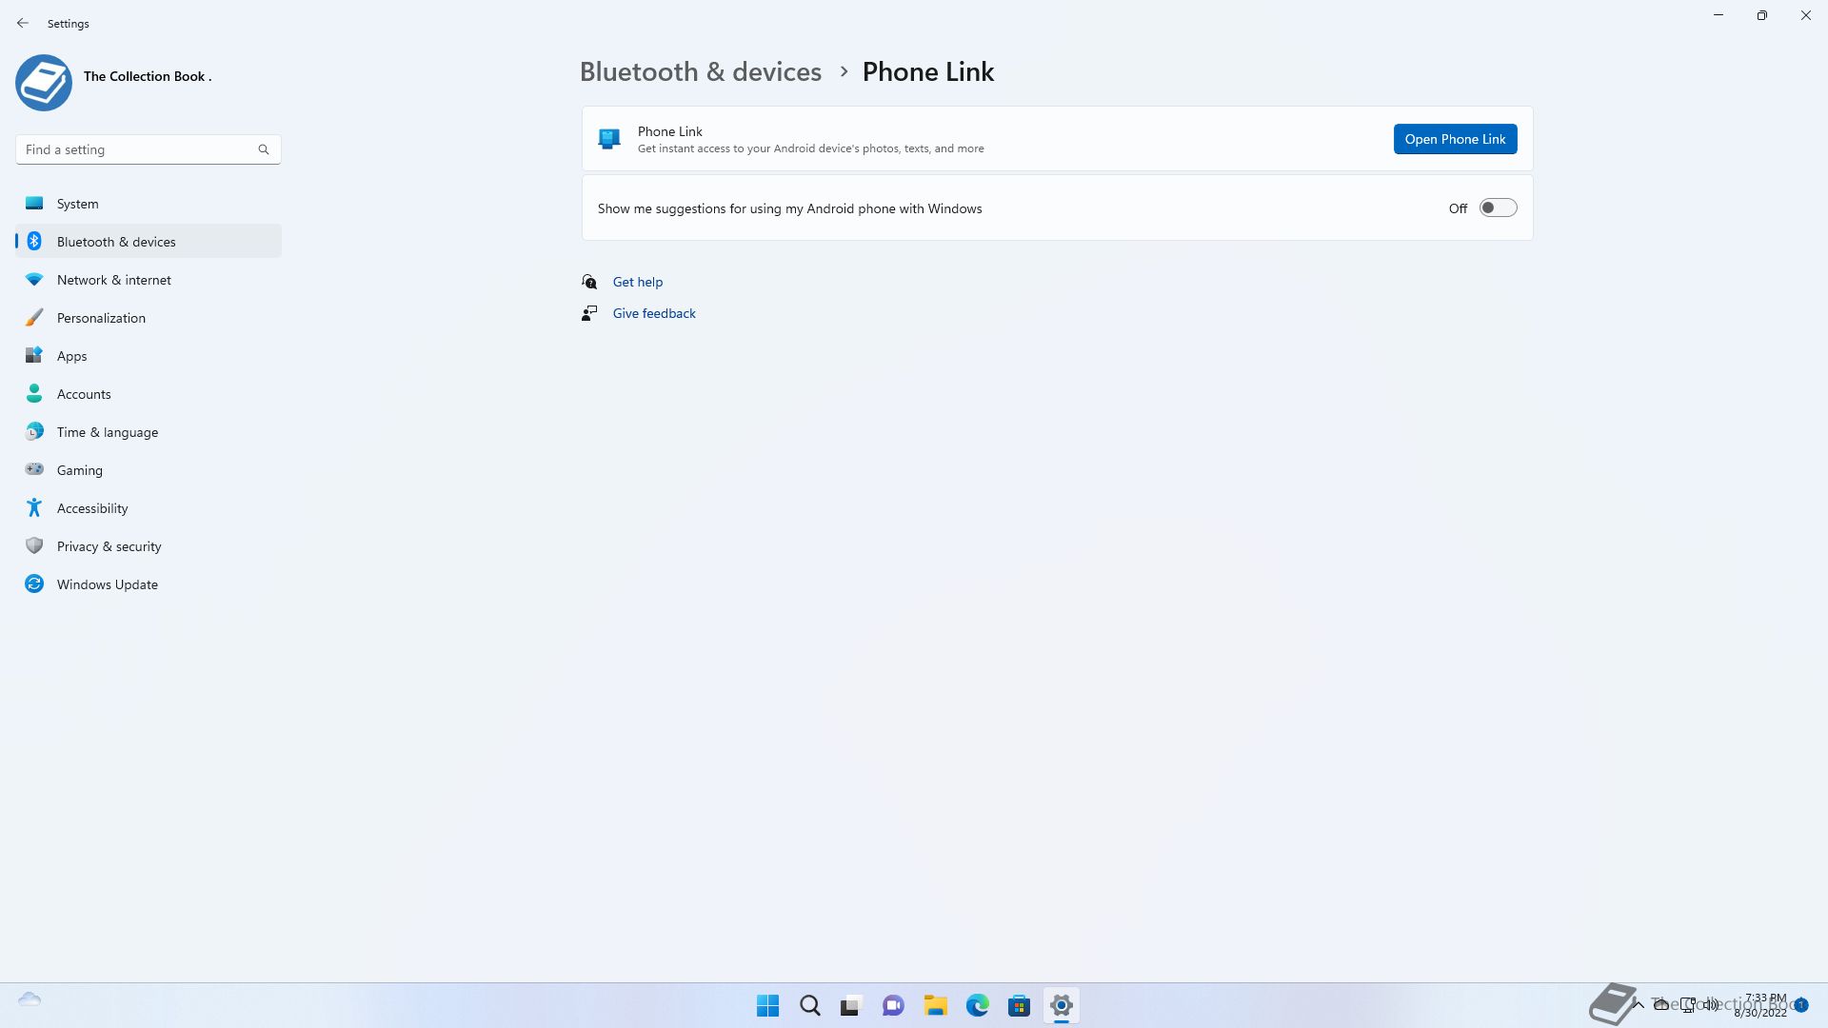Go to Windows Update
This screenshot has height=1028, width=1828.
coord(149,583)
